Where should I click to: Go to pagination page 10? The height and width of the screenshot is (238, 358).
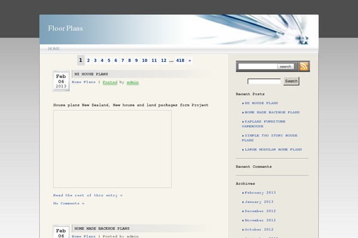tap(144, 60)
